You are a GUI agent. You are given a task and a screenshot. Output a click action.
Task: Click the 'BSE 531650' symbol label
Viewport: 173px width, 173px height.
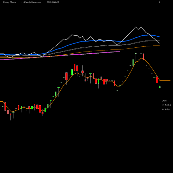tap(53, 2)
